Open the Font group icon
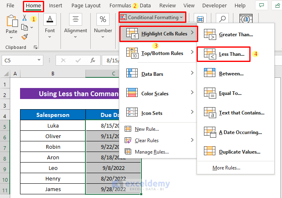 point(50,19)
